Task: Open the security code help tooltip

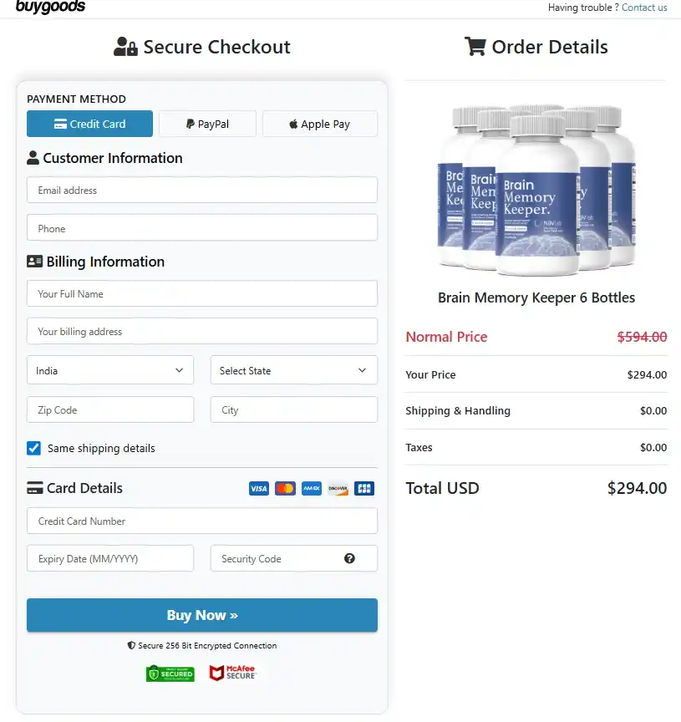Action: [x=349, y=558]
